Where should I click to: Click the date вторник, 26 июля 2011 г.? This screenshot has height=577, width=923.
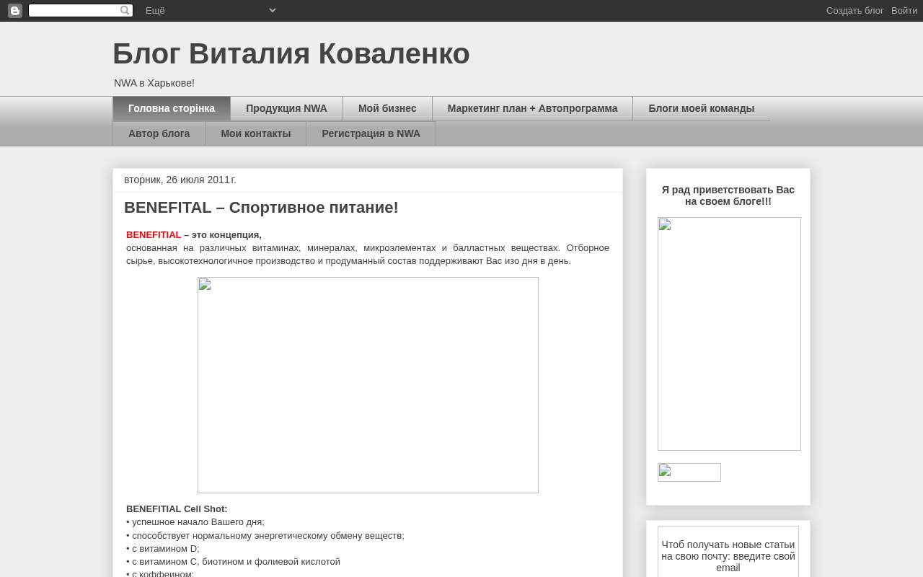pyautogui.click(x=180, y=180)
